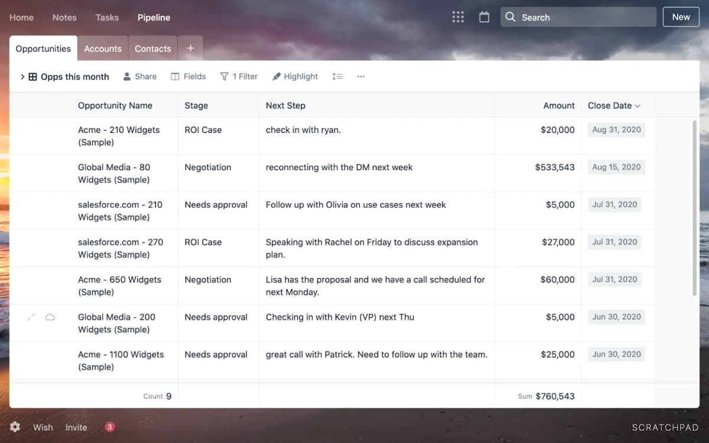Click cloud icon on Global Media 200 row

coord(50,317)
